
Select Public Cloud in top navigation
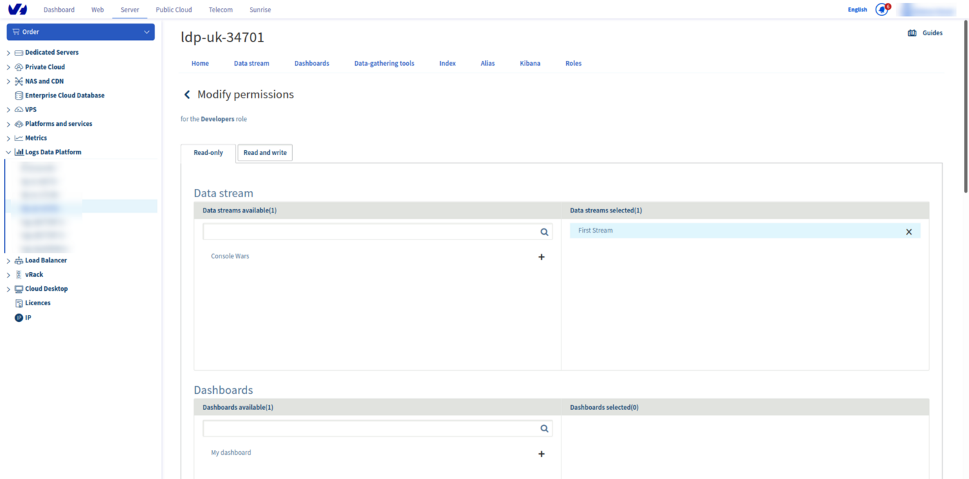pos(174,10)
